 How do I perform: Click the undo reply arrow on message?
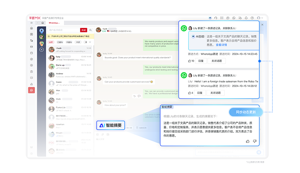135,96
